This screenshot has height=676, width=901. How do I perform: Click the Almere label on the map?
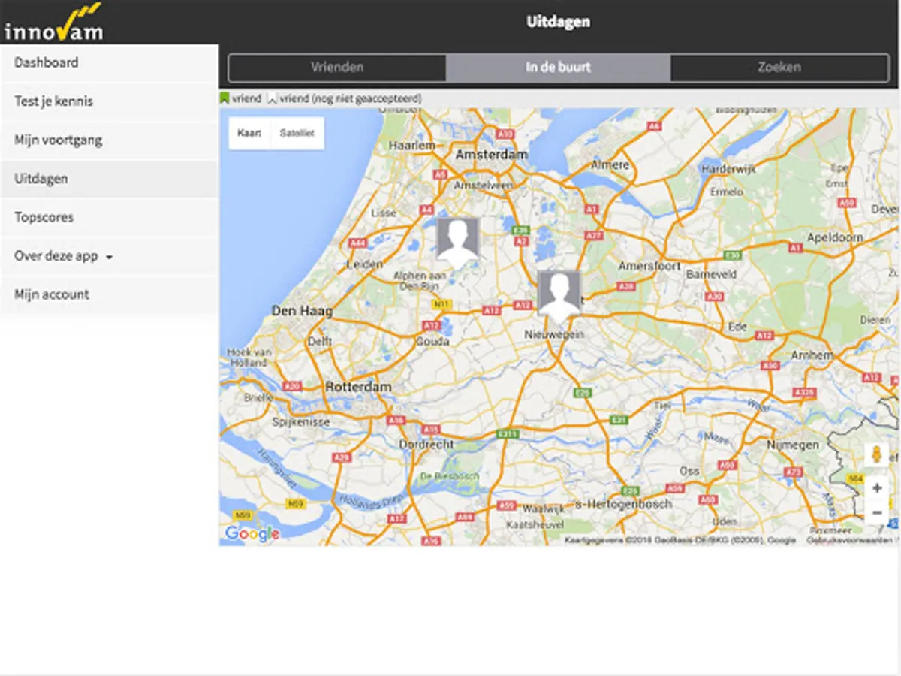pyautogui.click(x=610, y=164)
